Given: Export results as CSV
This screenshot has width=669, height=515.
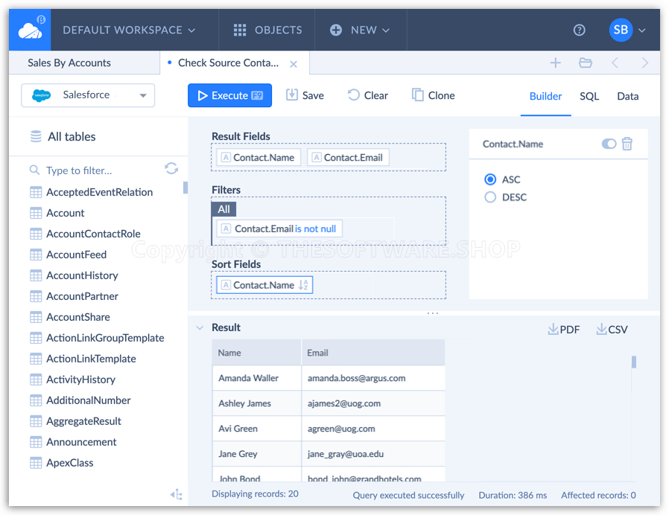Looking at the screenshot, I should [611, 328].
